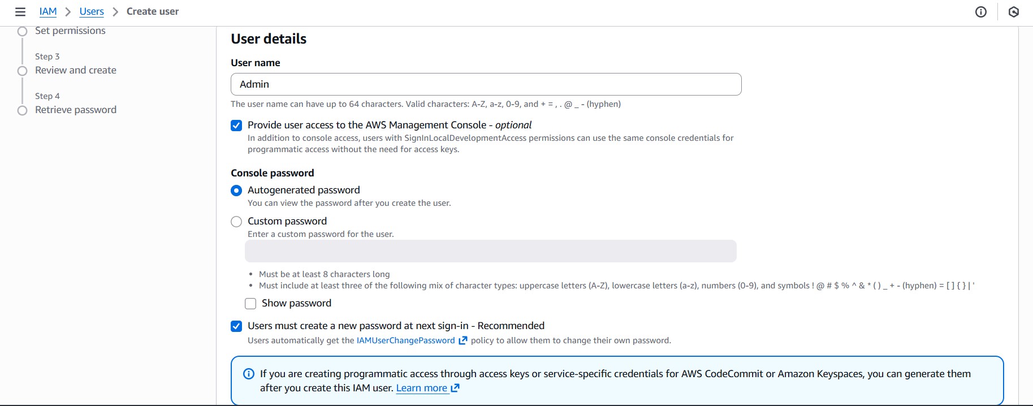Viewport: 1033px width, 406px height.
Task: Click the Step 4 progress circle
Action: [x=23, y=110]
